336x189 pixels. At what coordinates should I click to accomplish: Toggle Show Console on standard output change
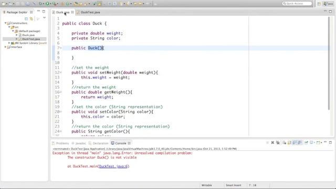click(x=295, y=143)
